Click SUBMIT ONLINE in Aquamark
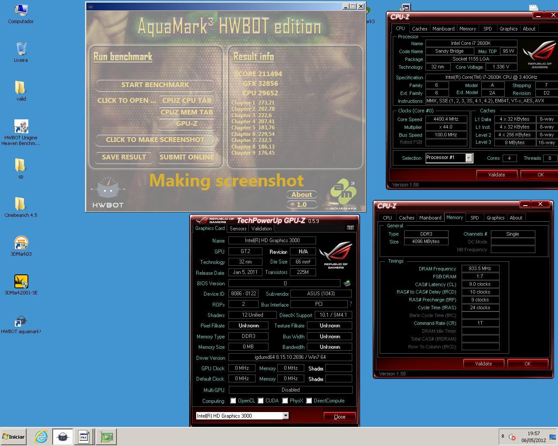 pos(187,157)
